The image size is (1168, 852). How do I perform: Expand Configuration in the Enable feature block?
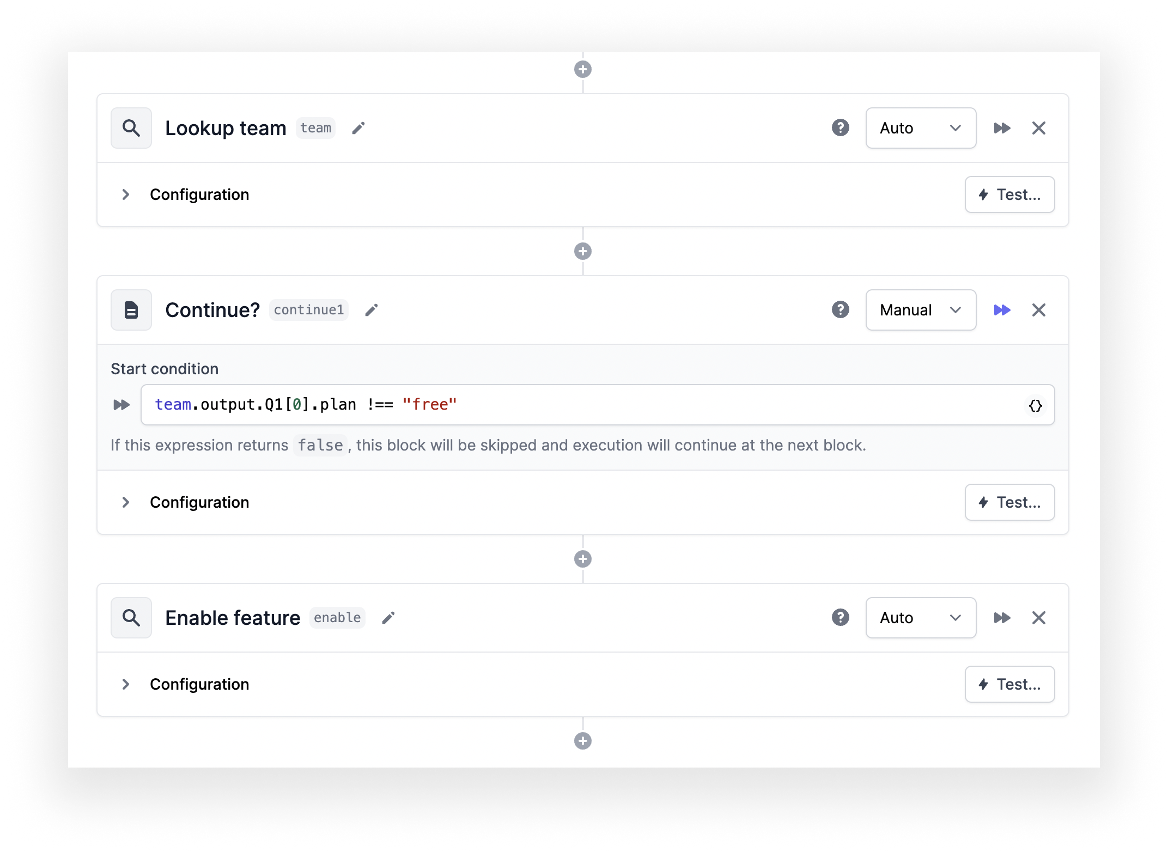[185, 684]
